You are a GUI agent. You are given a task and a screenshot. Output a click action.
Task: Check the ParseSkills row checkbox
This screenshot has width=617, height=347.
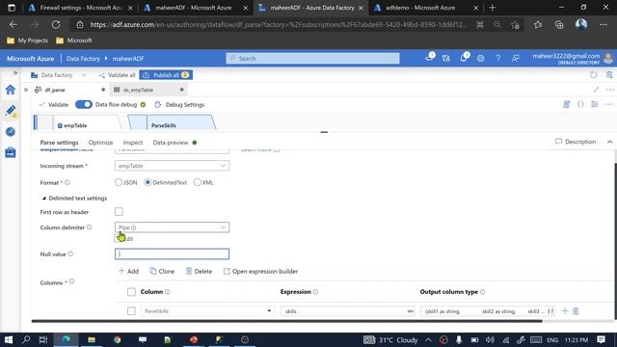tap(131, 311)
